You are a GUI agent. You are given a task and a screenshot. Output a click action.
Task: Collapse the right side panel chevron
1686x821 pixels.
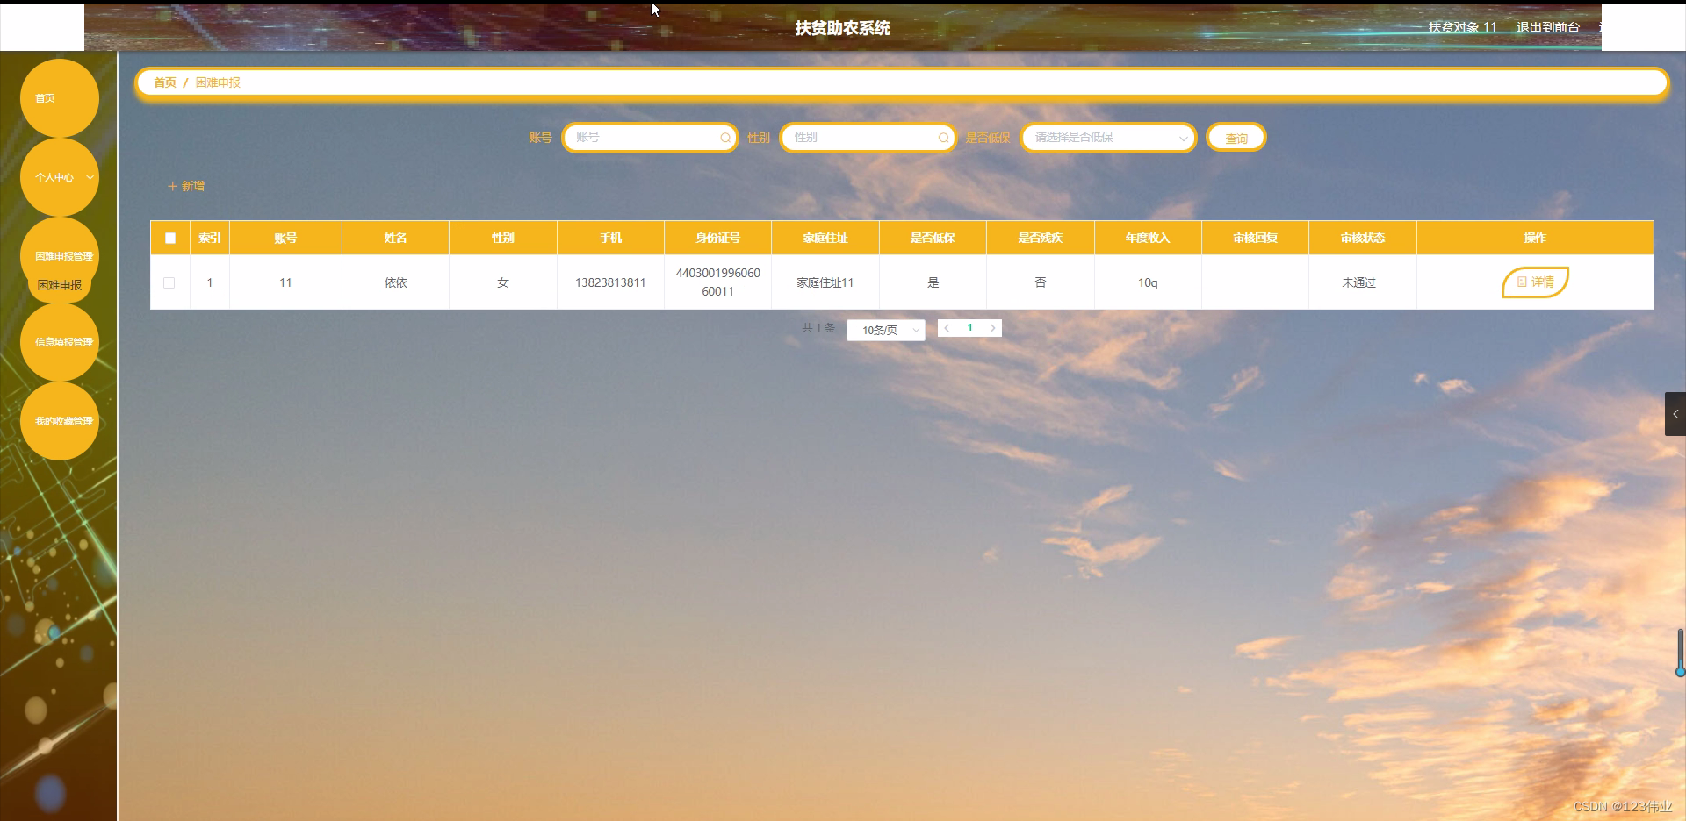1675,414
